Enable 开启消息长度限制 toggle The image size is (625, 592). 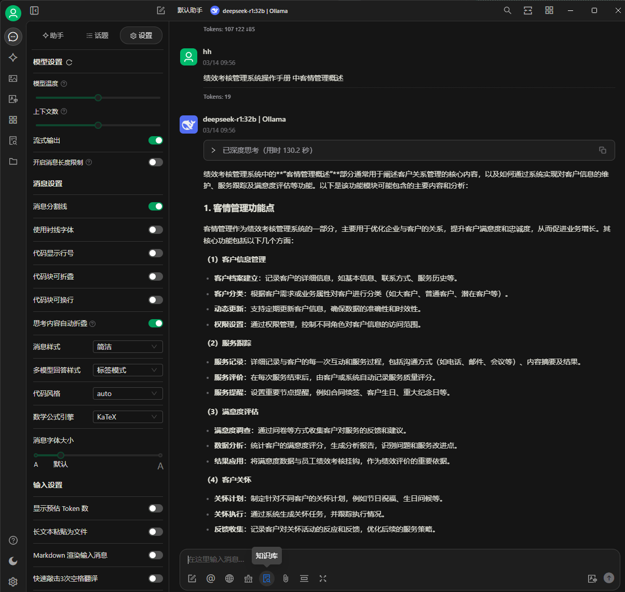click(156, 162)
